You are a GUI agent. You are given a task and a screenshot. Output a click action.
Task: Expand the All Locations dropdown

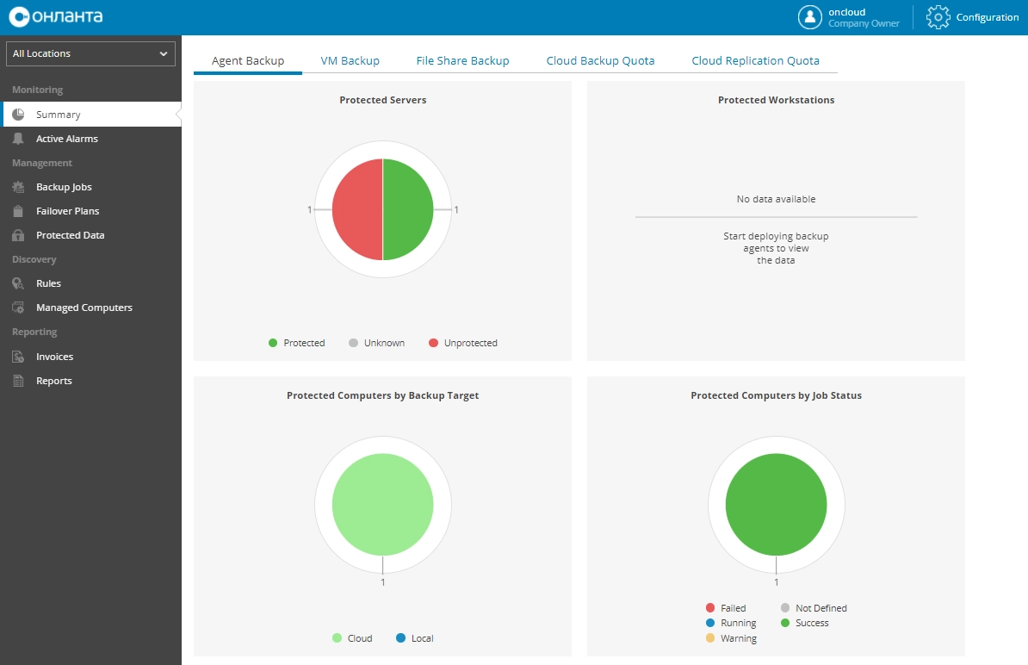[90, 53]
